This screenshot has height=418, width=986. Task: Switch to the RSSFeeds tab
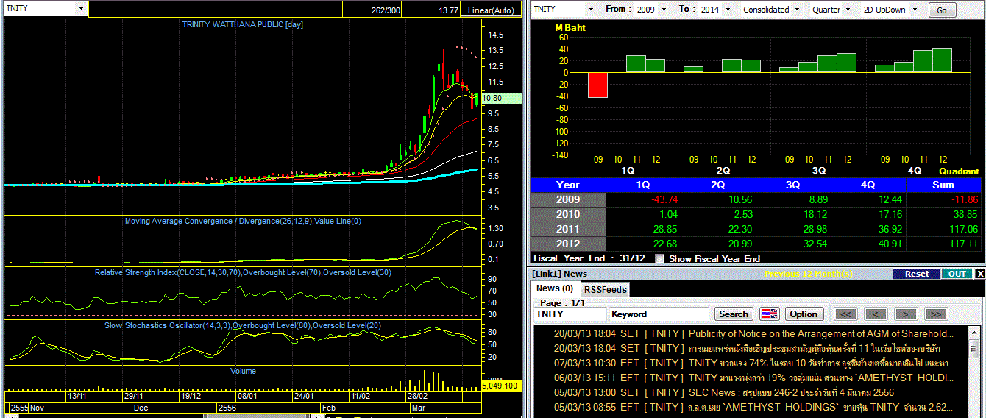click(x=606, y=289)
